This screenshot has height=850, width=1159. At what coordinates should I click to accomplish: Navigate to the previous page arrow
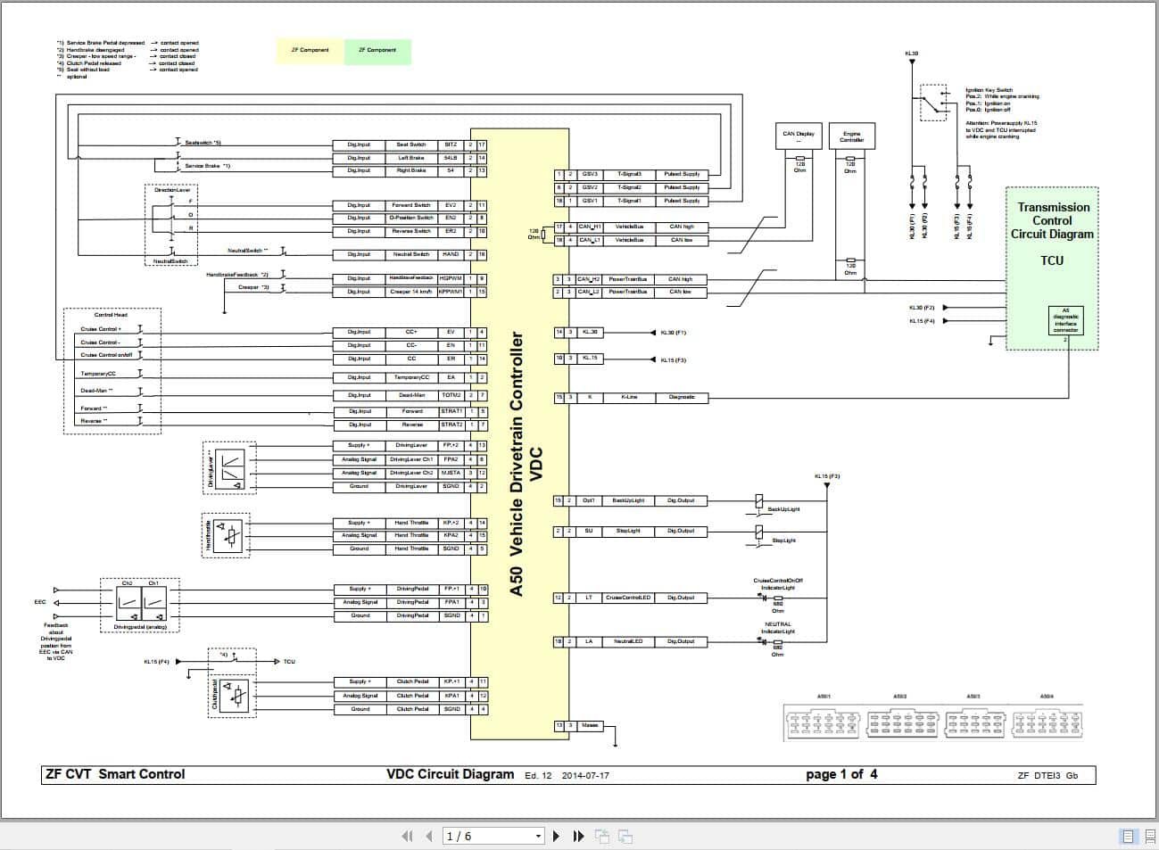[x=429, y=836]
